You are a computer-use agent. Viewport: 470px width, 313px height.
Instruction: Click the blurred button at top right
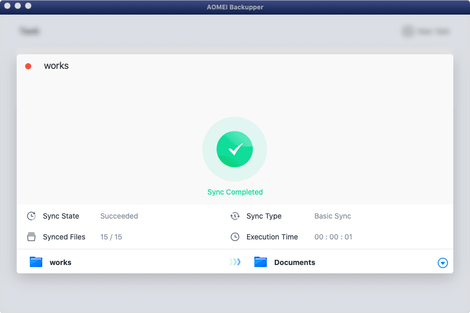click(x=426, y=31)
